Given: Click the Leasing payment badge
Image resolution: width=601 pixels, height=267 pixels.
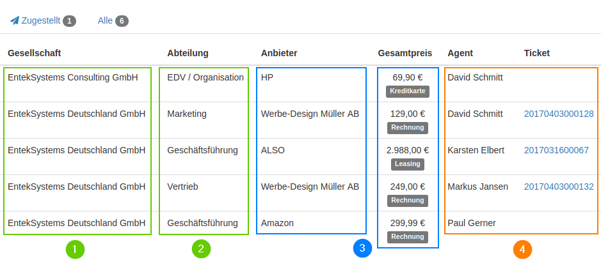Looking at the screenshot, I should [x=408, y=164].
